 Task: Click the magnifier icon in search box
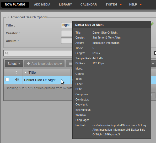coord(7,53)
